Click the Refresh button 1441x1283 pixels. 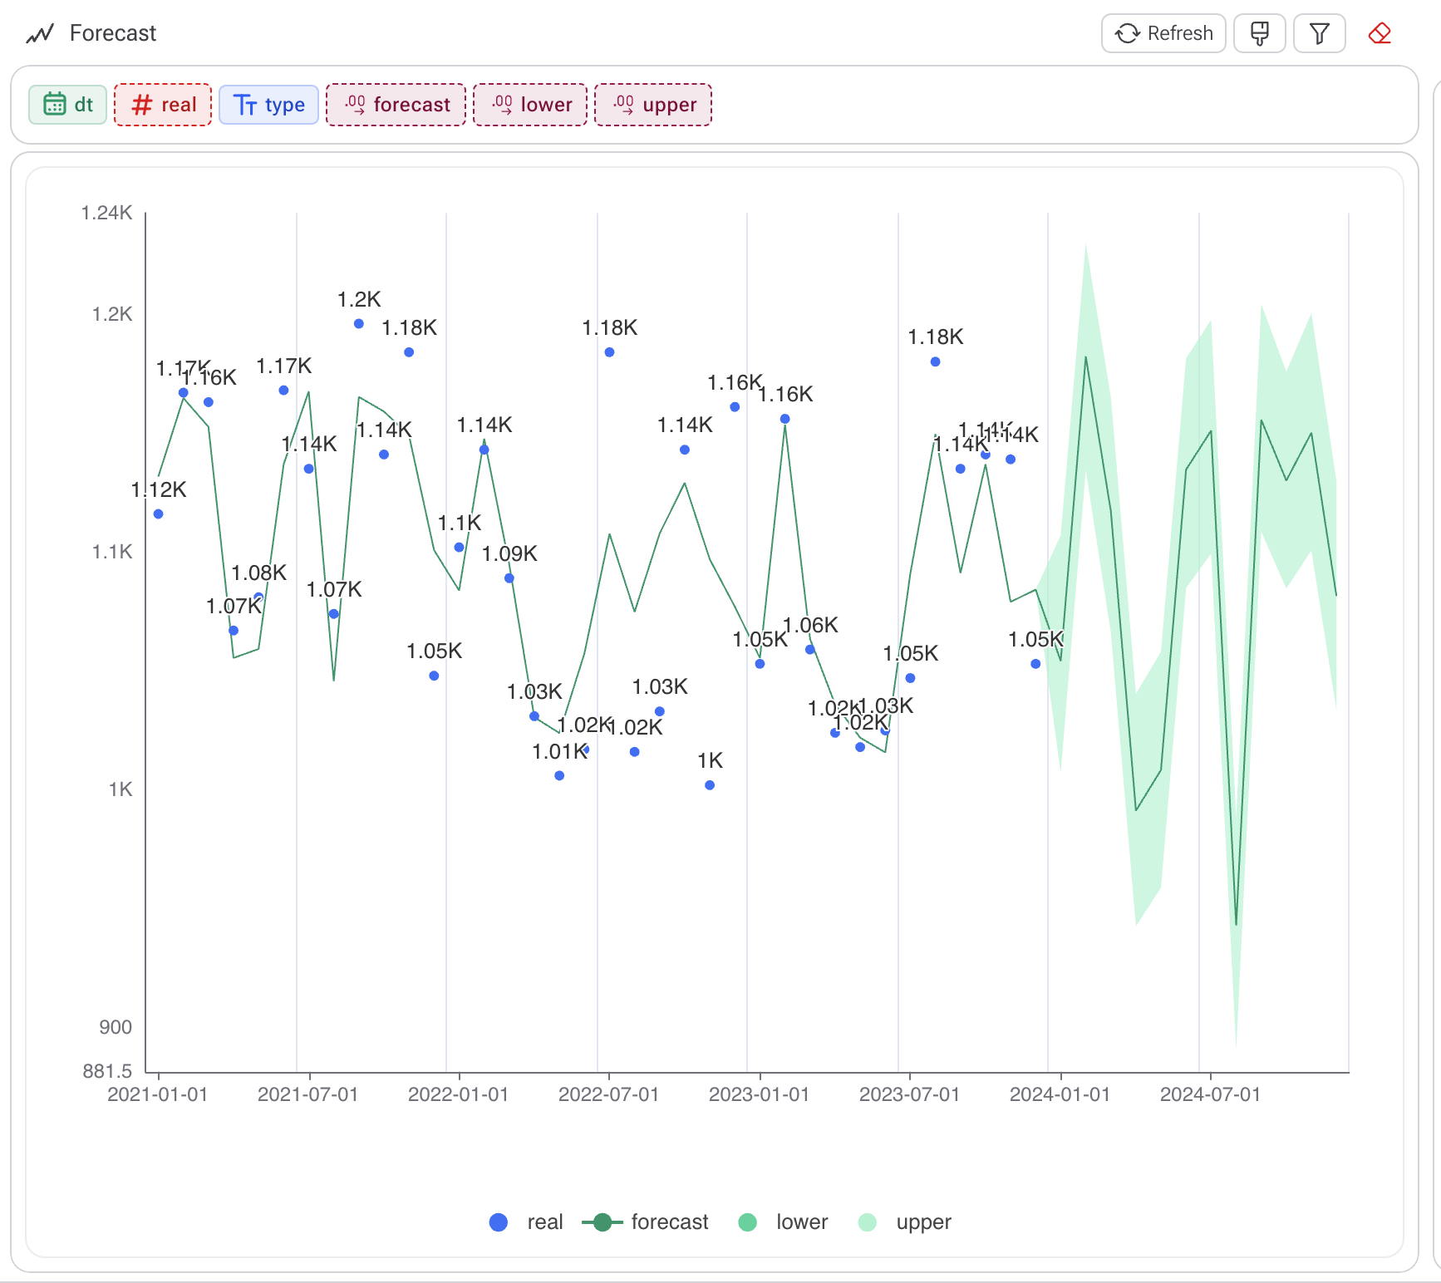click(1163, 33)
